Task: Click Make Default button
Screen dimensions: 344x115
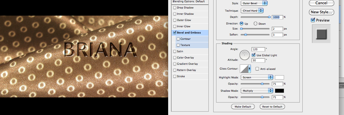Action: click(243, 107)
